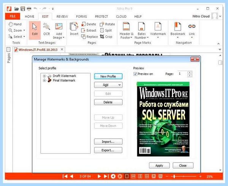Switch to the HELP tab

pos(138,16)
